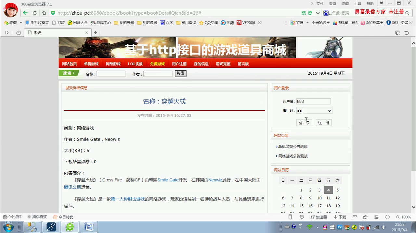
Task: Expand the 收藏 dropdown arrow
Action: [x=21, y=23]
